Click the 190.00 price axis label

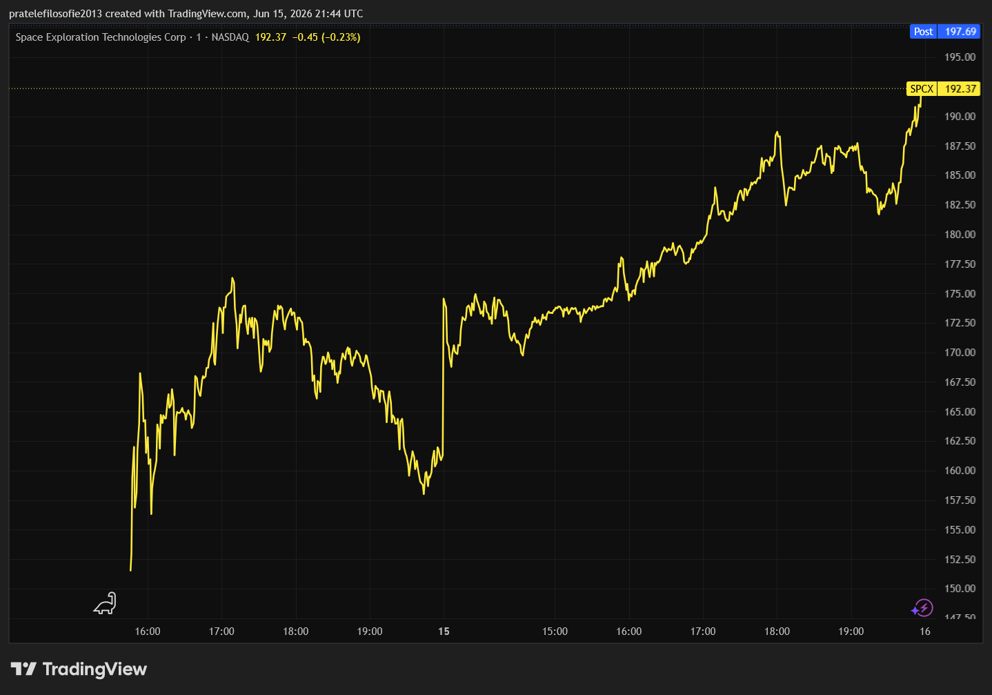pyautogui.click(x=960, y=117)
